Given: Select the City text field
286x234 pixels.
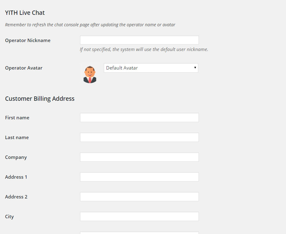Looking at the screenshot, I should point(139,216).
